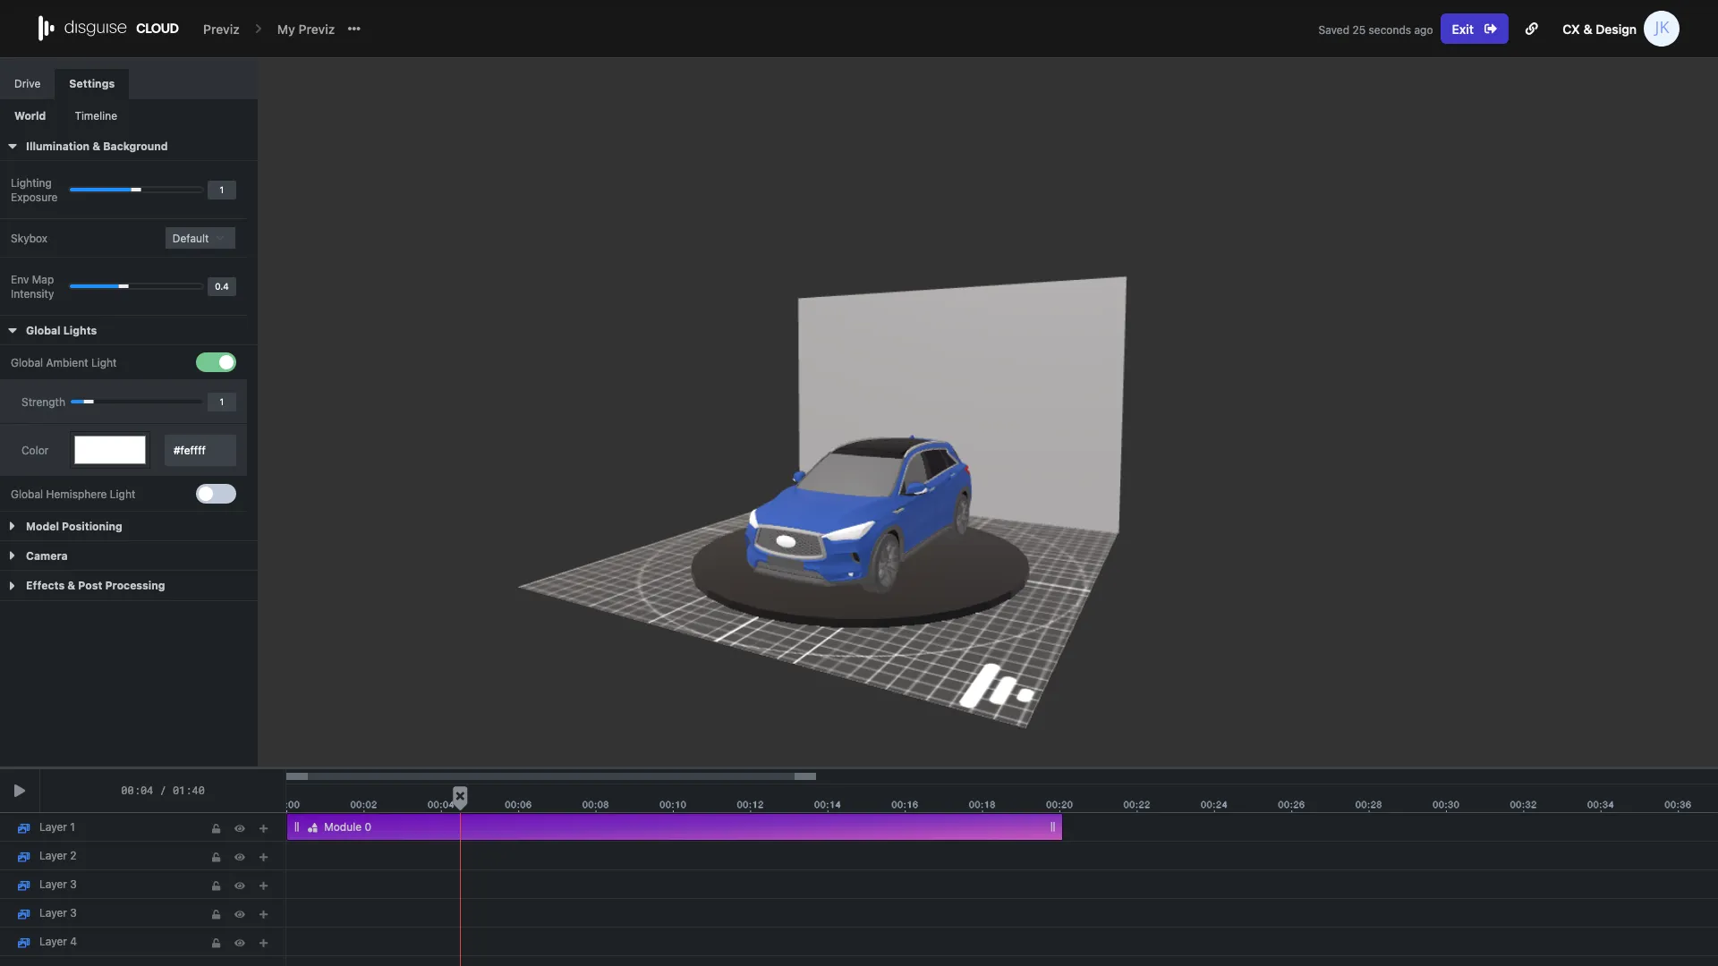Viewport: 1718px width, 966px height.
Task: Click the plus icon on Layer 4
Action: (263, 943)
